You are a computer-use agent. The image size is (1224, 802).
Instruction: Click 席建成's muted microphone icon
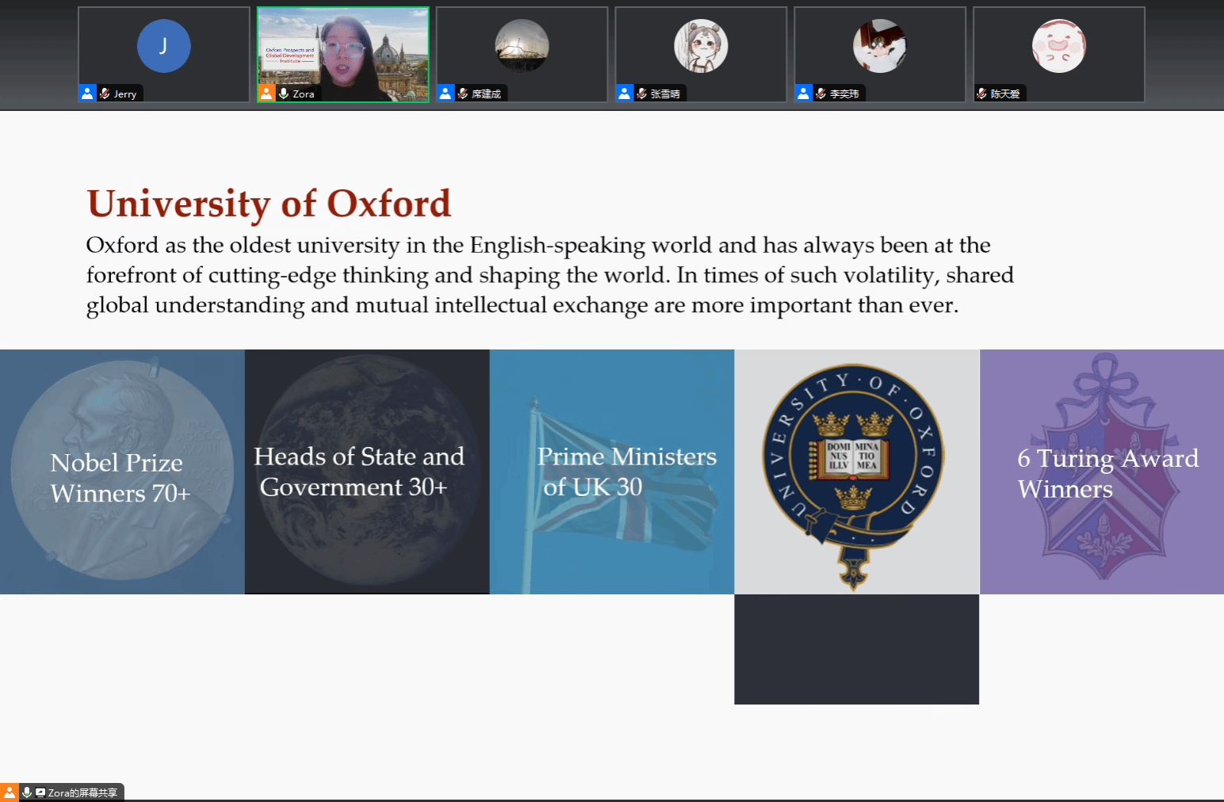[463, 94]
